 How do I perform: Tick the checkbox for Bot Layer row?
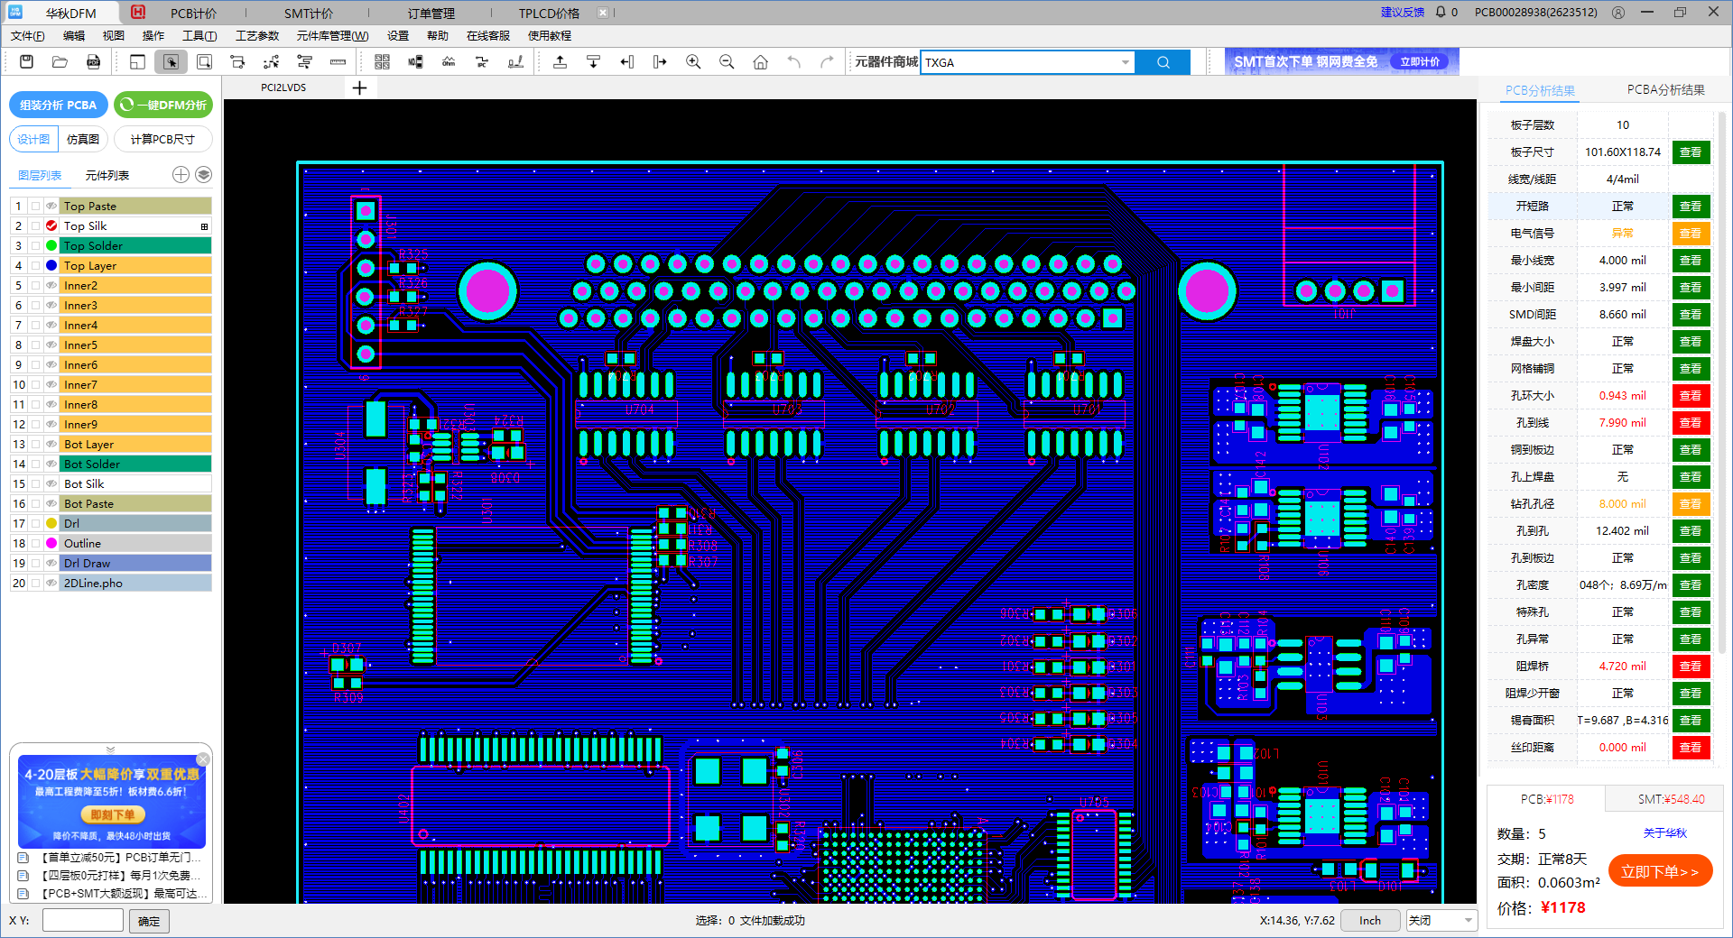[x=35, y=445]
